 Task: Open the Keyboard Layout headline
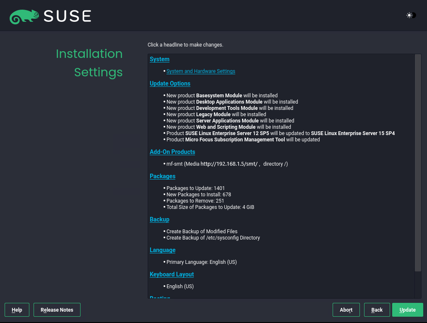(x=172, y=274)
